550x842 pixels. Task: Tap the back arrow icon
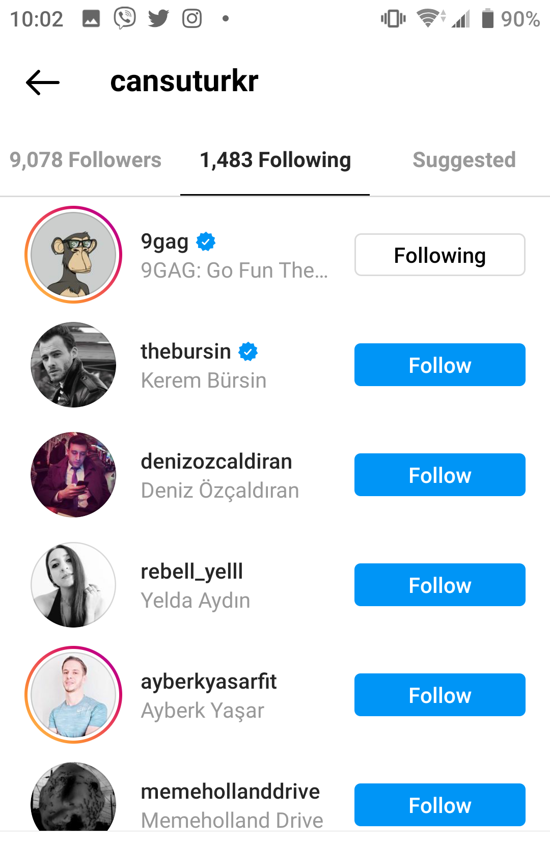[43, 82]
